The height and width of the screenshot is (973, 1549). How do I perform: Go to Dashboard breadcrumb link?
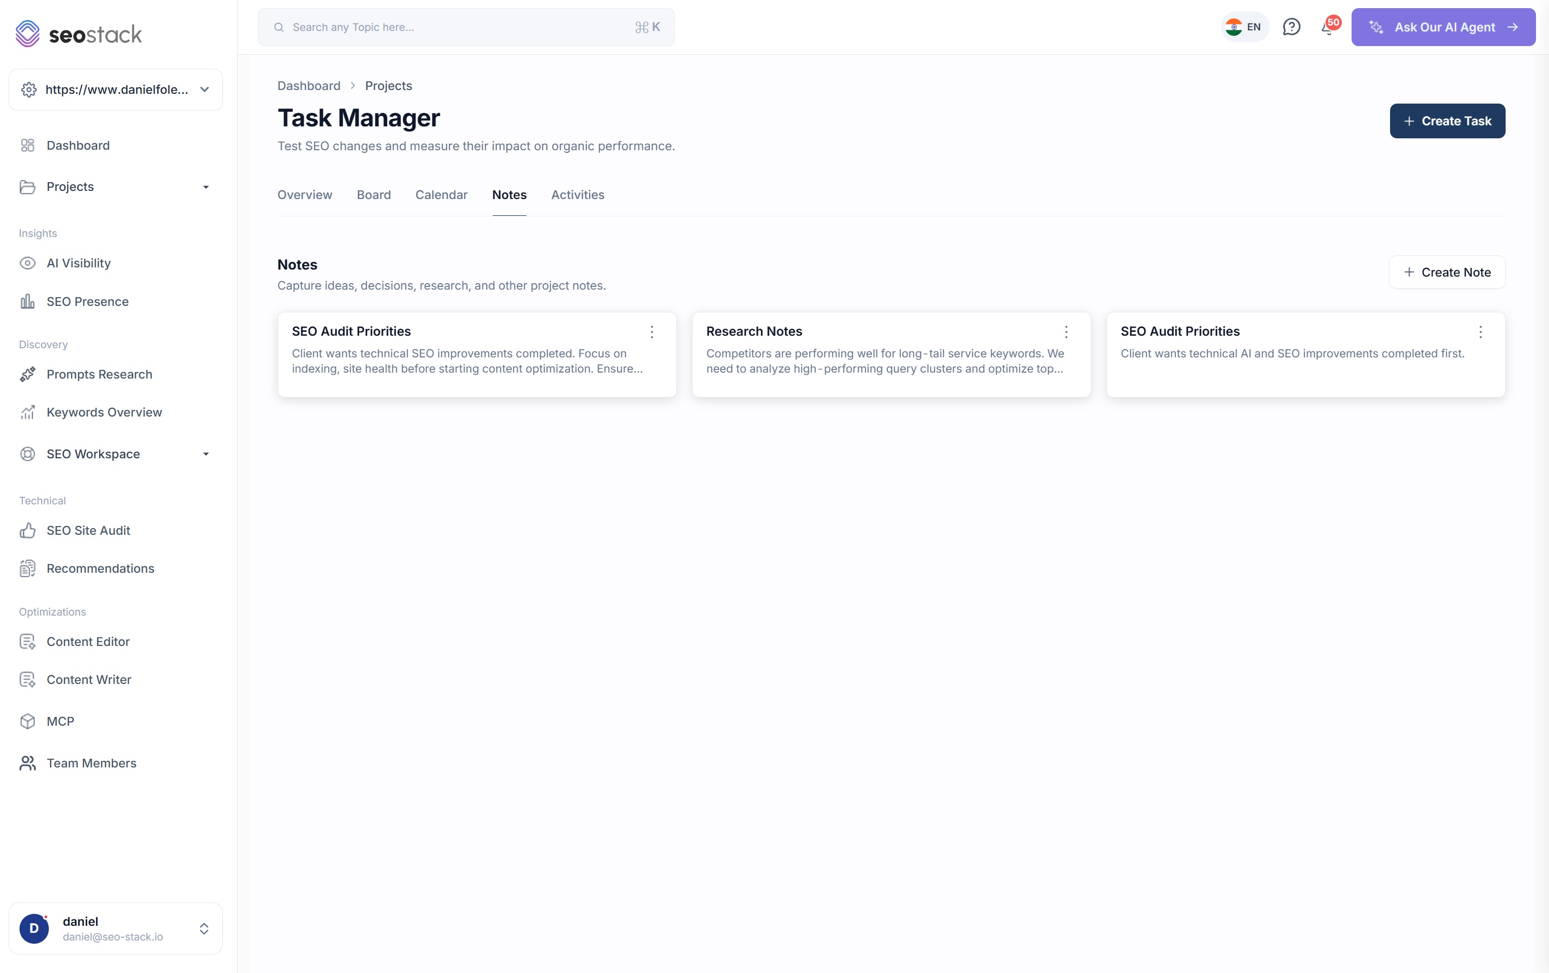[309, 86]
